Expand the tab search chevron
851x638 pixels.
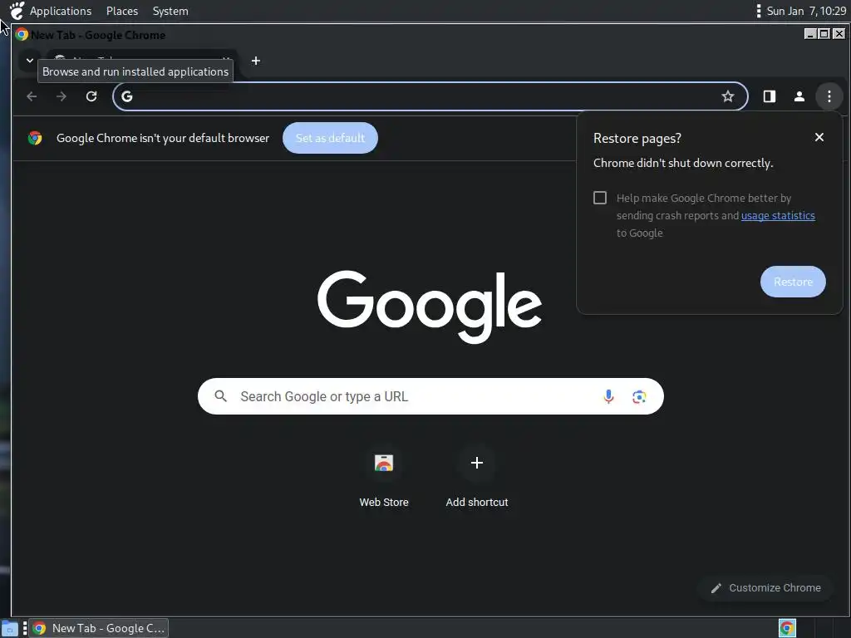click(30, 60)
